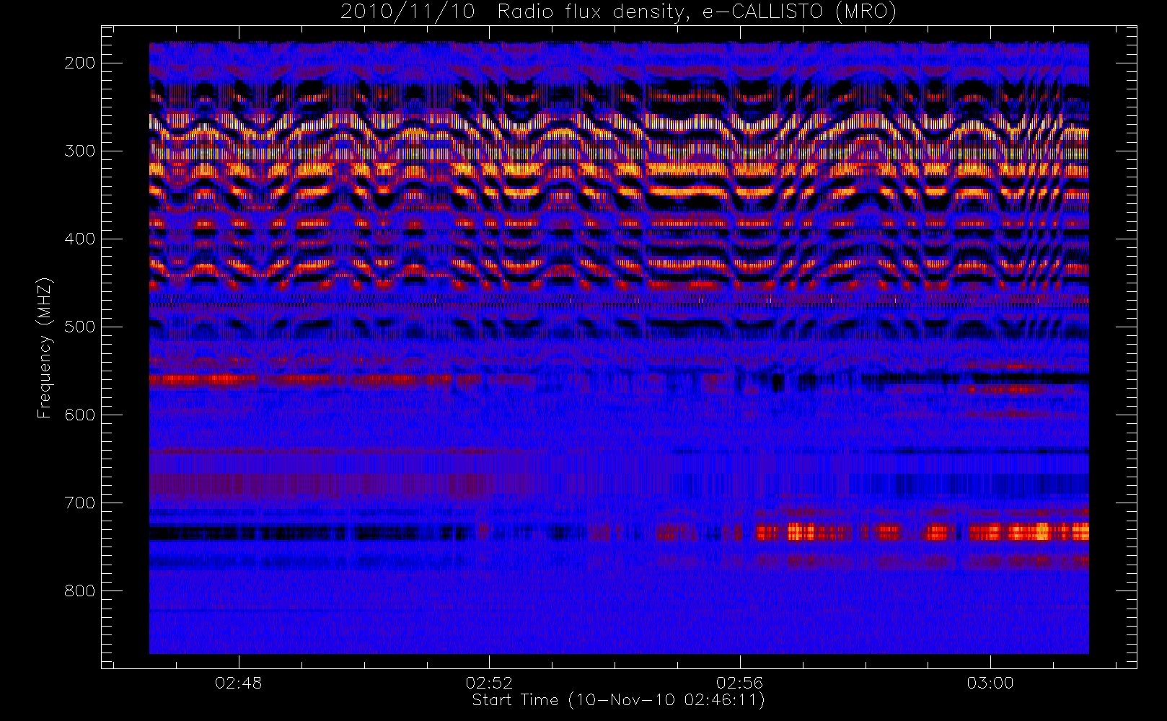This screenshot has height=721, width=1167.
Task: Click the 'Frequency (MHz)' y-axis label
Action: 45,348
